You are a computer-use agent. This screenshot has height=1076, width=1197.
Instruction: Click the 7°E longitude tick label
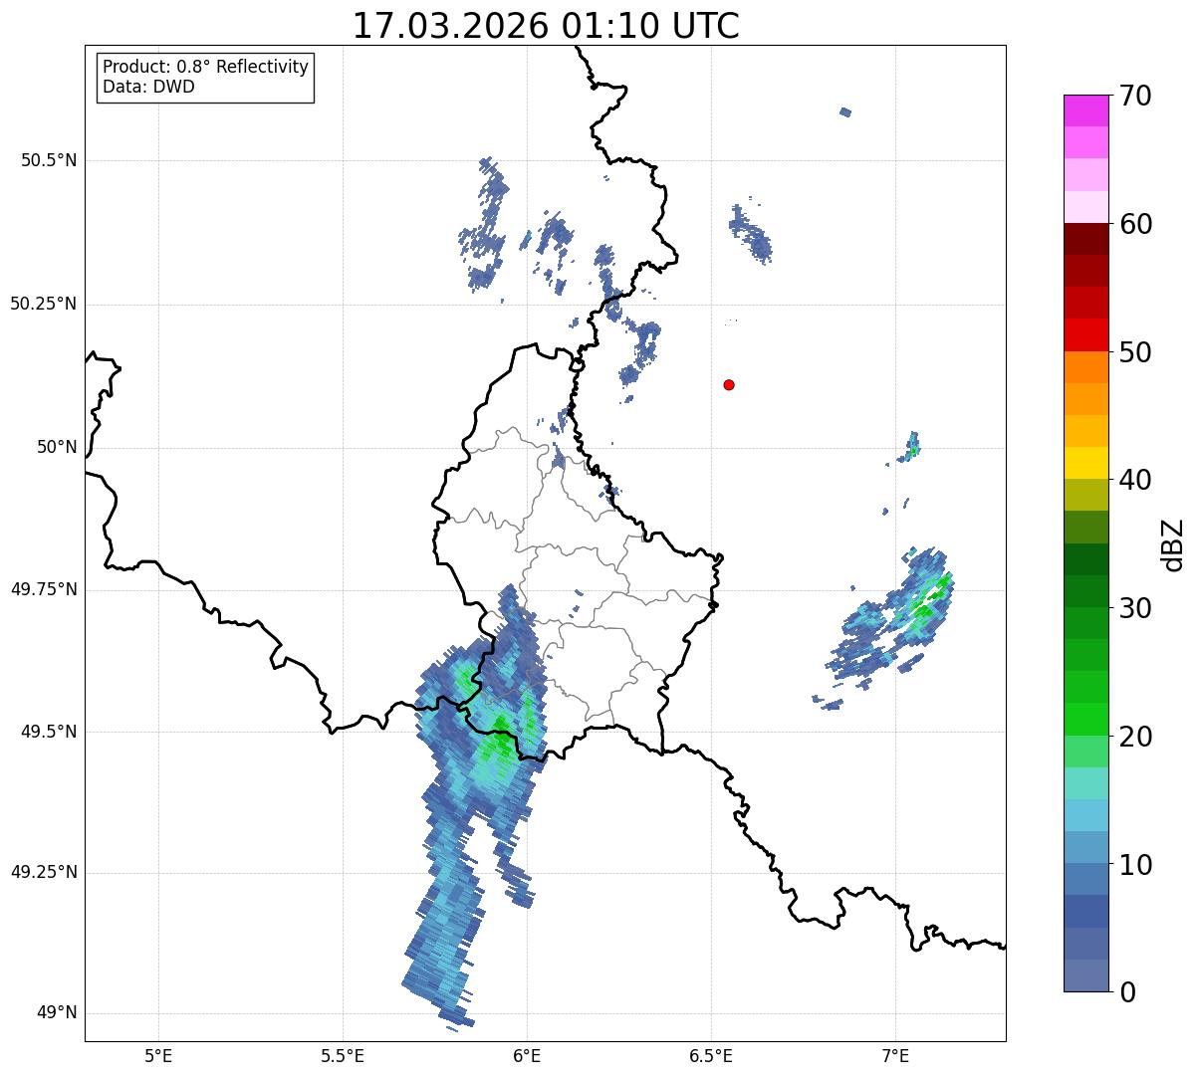coord(895,1054)
